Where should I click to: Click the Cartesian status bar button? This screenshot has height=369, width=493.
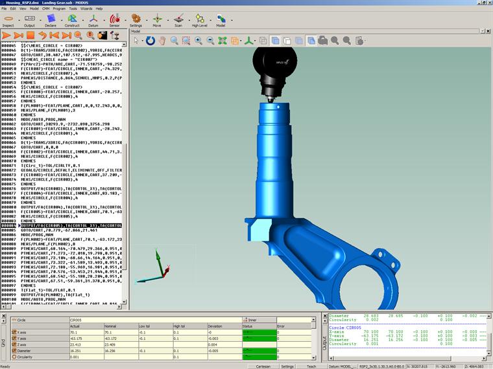coord(263,366)
